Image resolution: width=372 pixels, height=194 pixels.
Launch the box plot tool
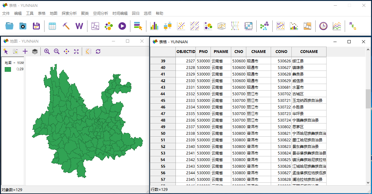point(168,26)
